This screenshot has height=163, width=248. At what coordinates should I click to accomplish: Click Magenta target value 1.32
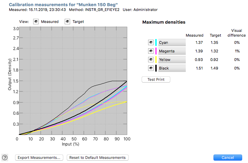(x=214, y=51)
